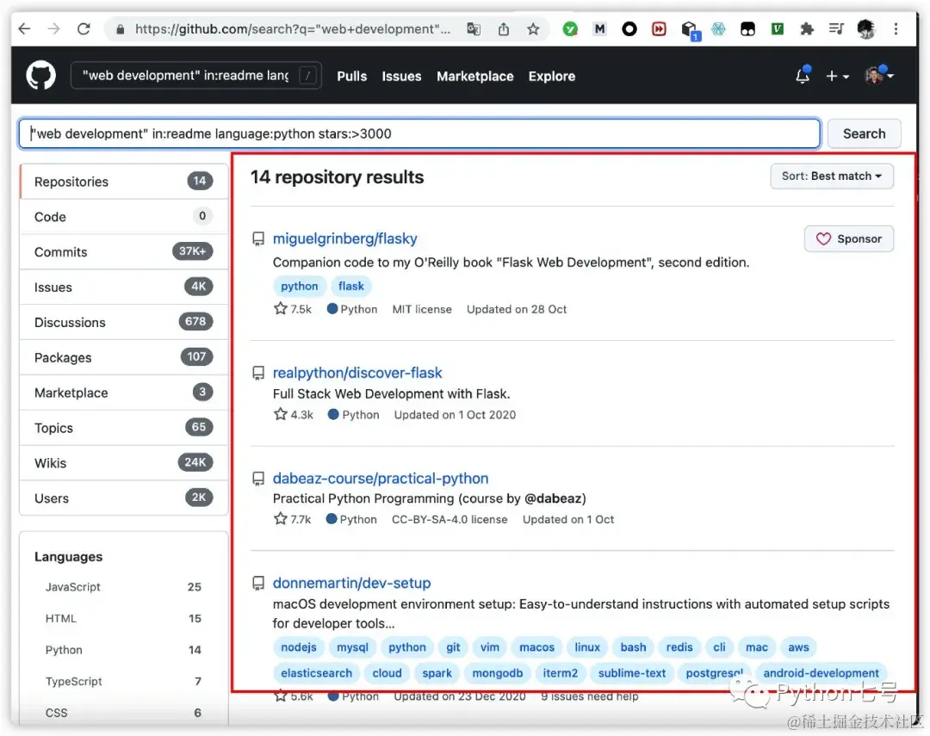Viewport: 930px width, 736px height.
Task: Open the green checkmark extension icon
Action: click(570, 29)
